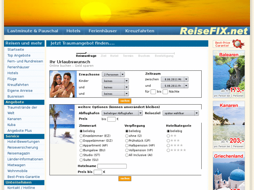Expand the Kinder dropdown
The height and width of the screenshot is (190, 254).
115,81
